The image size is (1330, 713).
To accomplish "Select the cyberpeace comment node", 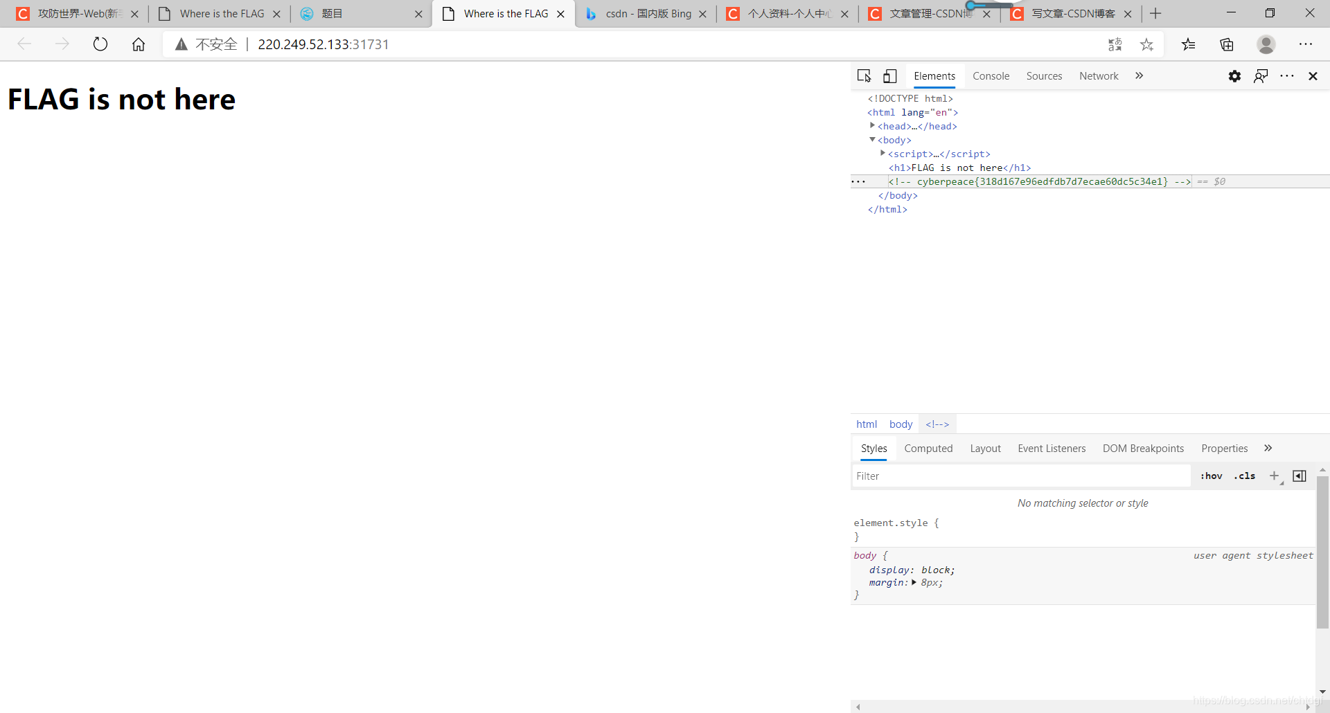I will pyautogui.click(x=1040, y=181).
